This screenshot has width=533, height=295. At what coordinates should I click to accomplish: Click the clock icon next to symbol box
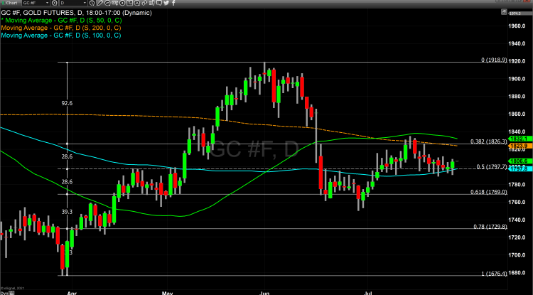coord(54,4)
